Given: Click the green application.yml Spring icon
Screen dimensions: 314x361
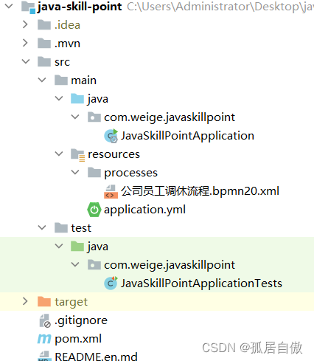Looking at the screenshot, I should click(x=94, y=210).
